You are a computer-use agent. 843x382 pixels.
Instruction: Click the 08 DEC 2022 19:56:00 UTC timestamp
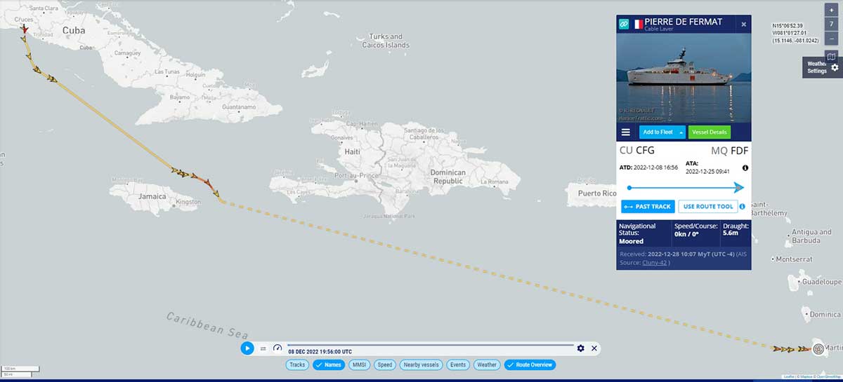(x=320, y=352)
